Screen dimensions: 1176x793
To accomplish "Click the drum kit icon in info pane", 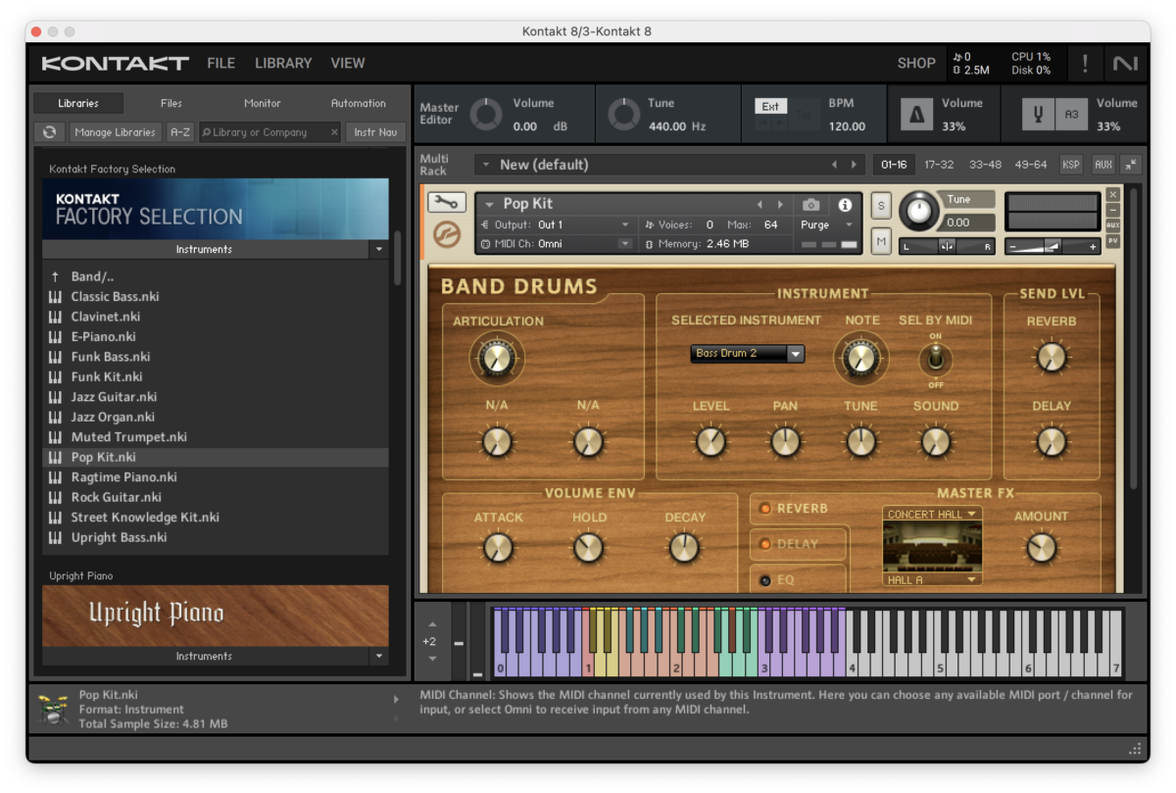I will (53, 709).
